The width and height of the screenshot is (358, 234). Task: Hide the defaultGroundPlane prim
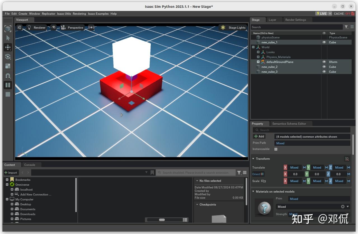[x=324, y=62]
